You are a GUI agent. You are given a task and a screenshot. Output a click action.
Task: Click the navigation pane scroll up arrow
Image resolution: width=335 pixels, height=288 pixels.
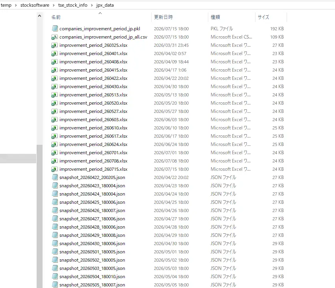tap(39, 16)
